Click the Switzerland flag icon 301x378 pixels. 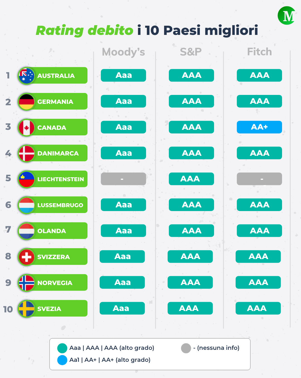pyautogui.click(x=26, y=257)
